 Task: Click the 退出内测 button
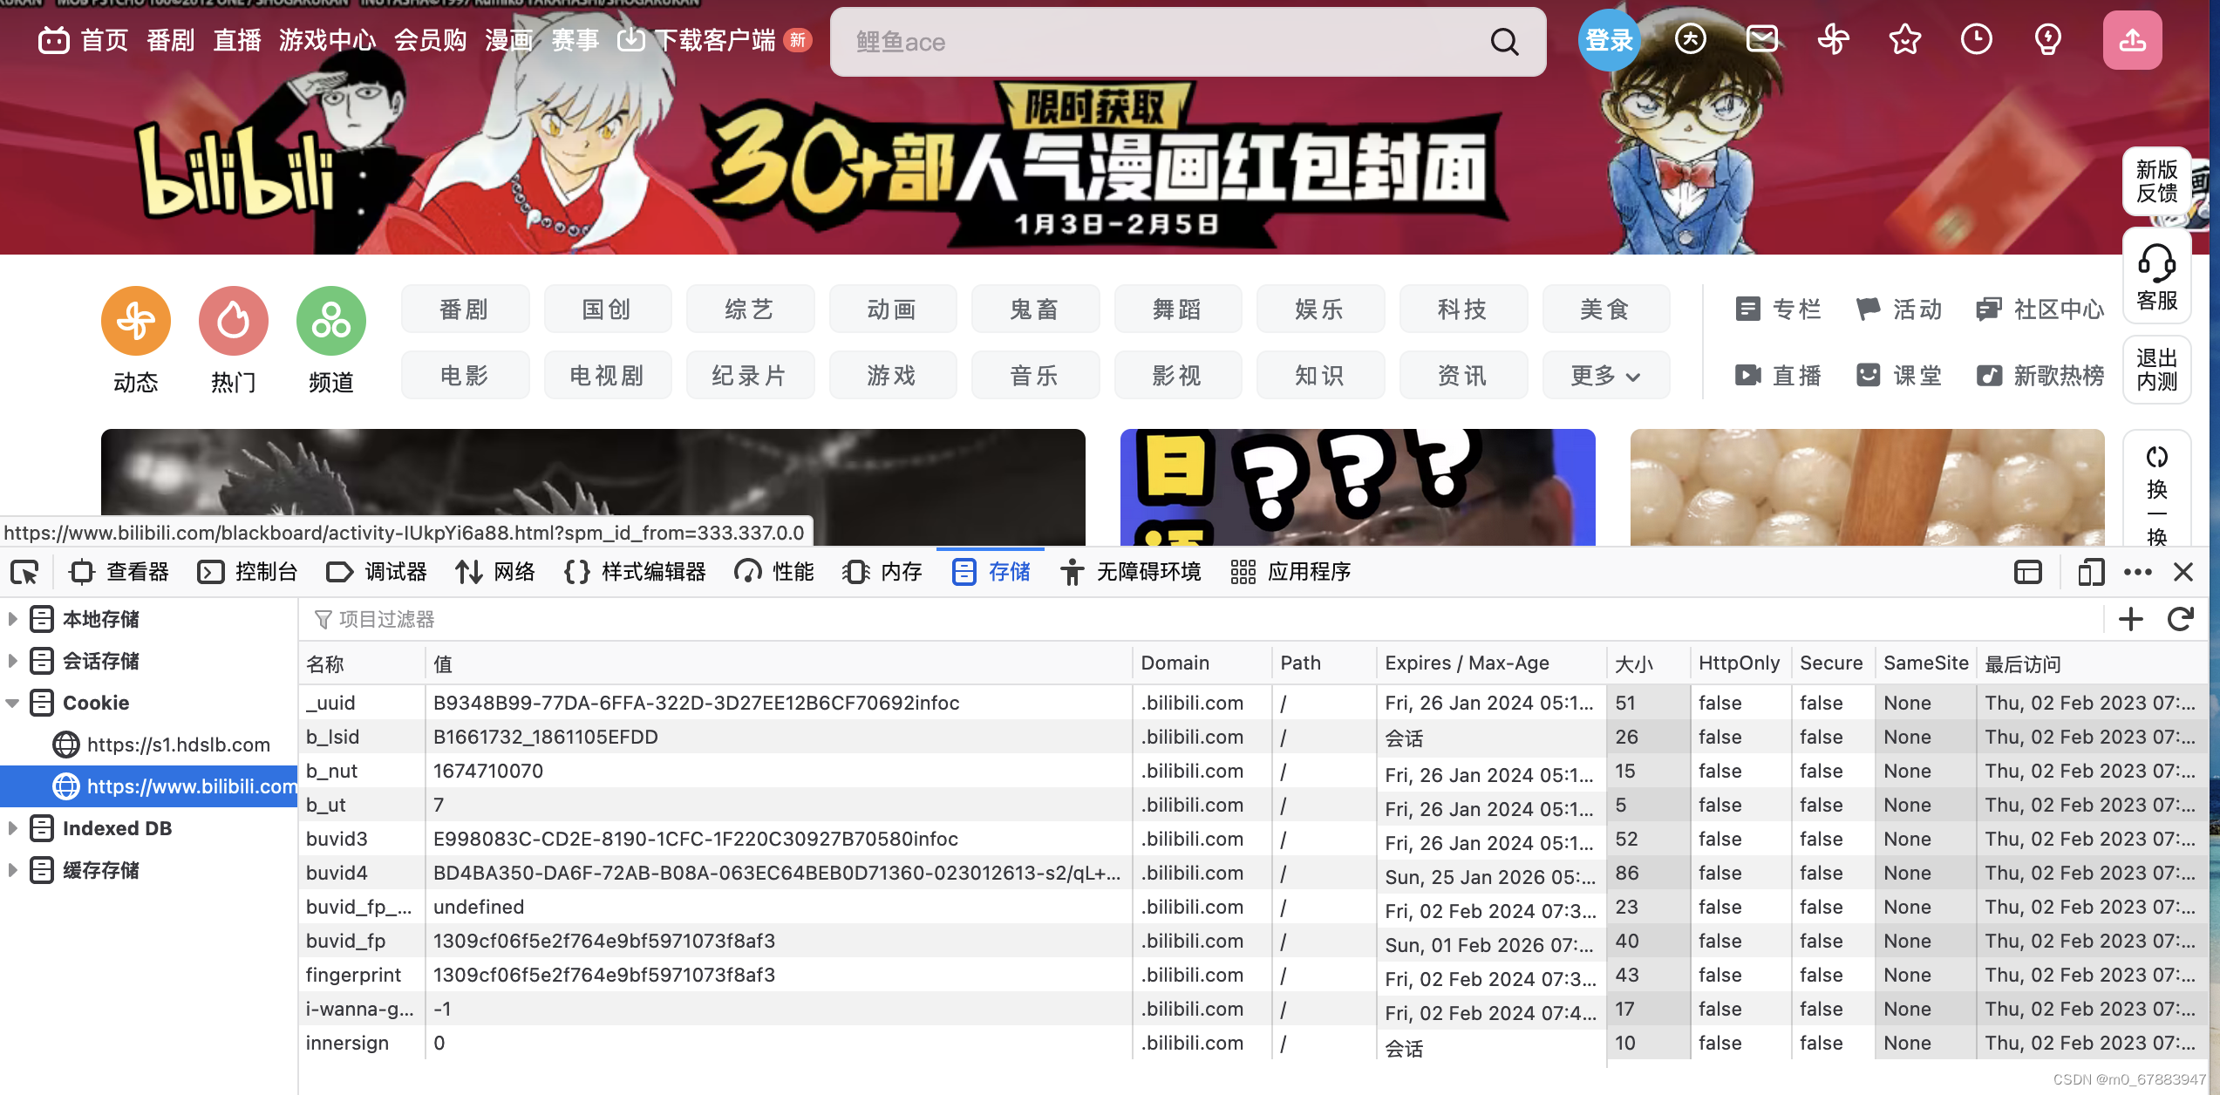coord(2156,370)
